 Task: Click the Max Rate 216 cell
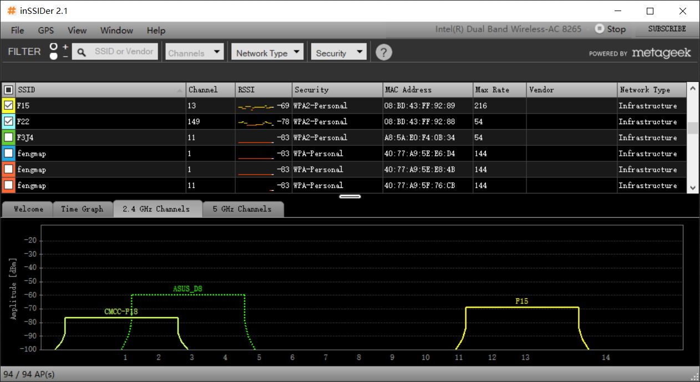[x=500, y=105]
